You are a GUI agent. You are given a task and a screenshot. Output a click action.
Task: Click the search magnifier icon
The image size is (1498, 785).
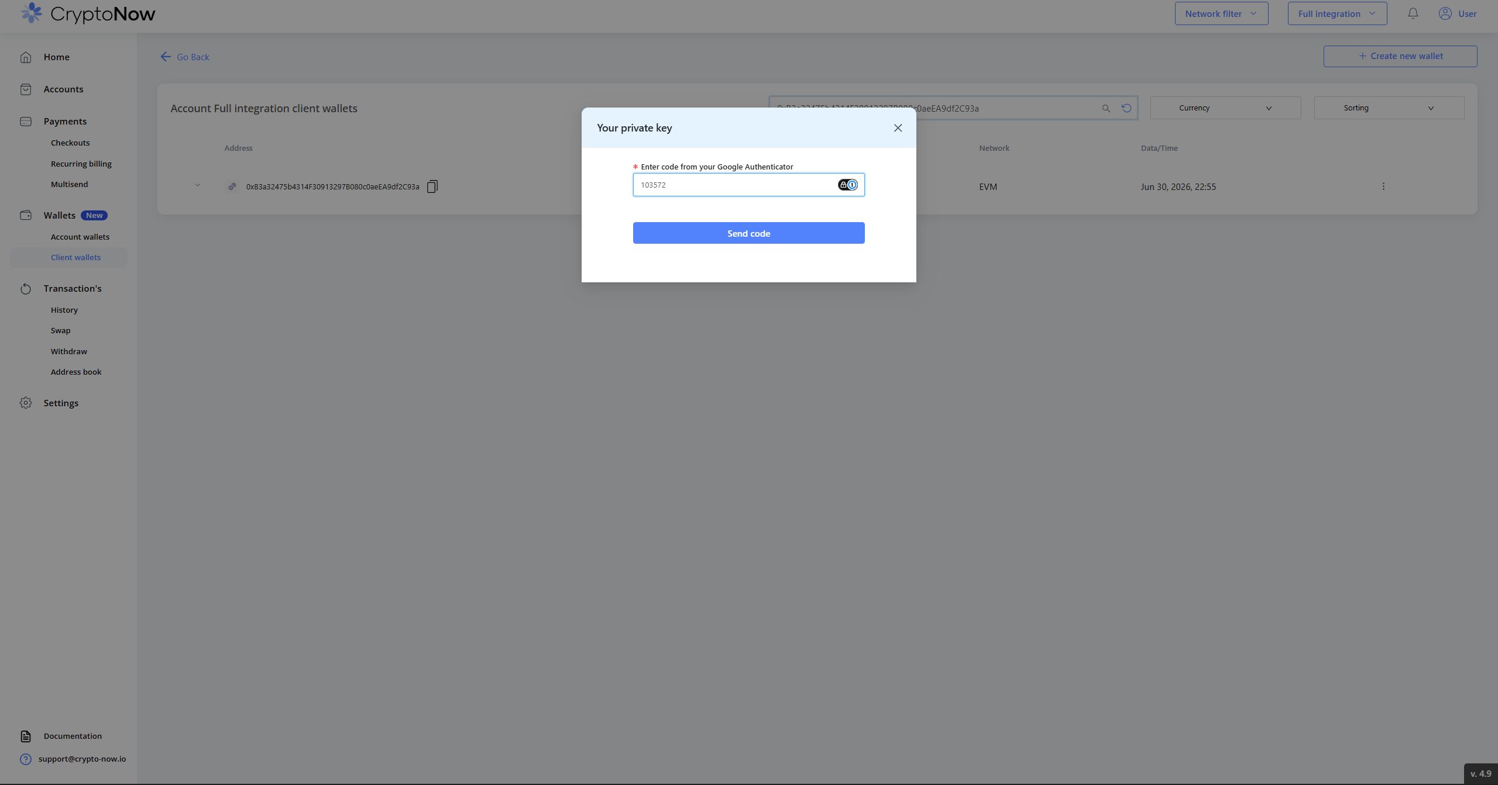pos(1106,108)
